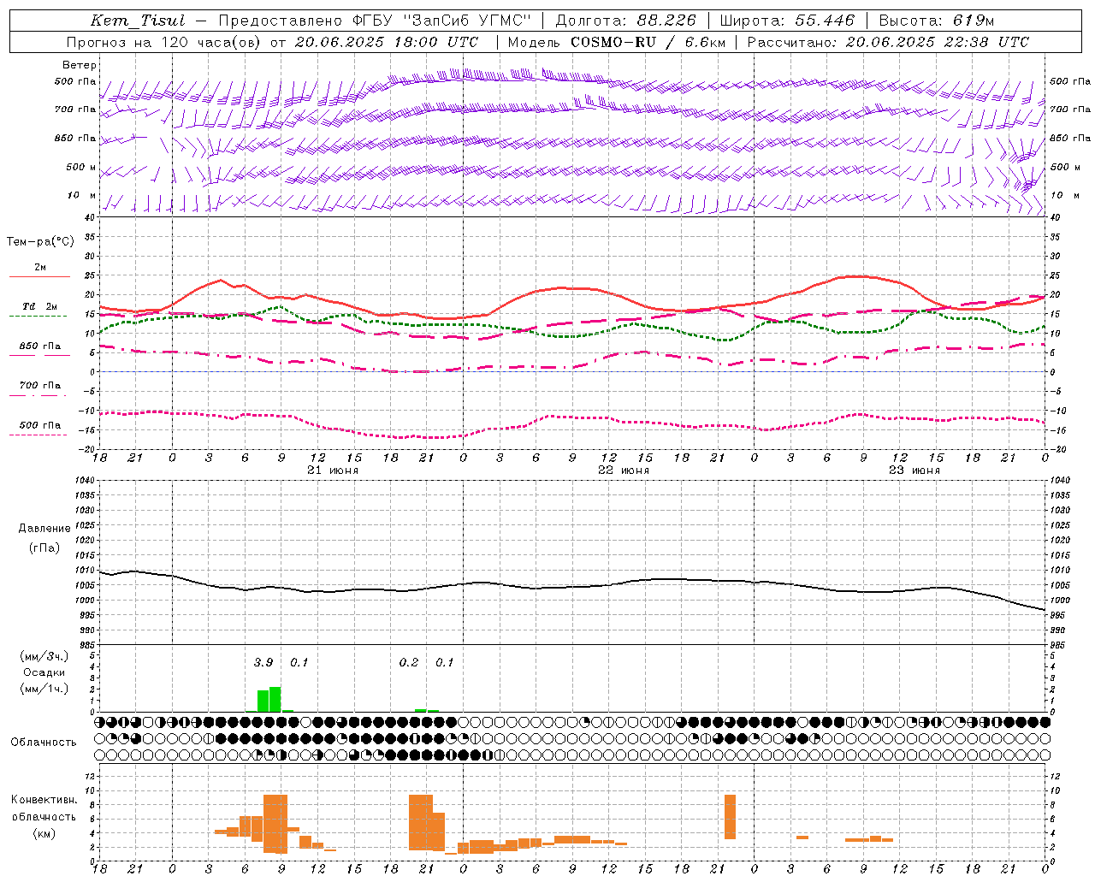Click the 23 июня date label
This screenshot has height=876, width=1095.
pyautogui.click(x=913, y=471)
